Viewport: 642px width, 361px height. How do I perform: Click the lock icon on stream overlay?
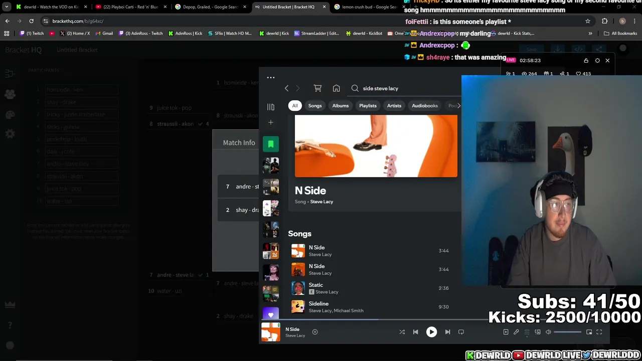click(x=586, y=61)
